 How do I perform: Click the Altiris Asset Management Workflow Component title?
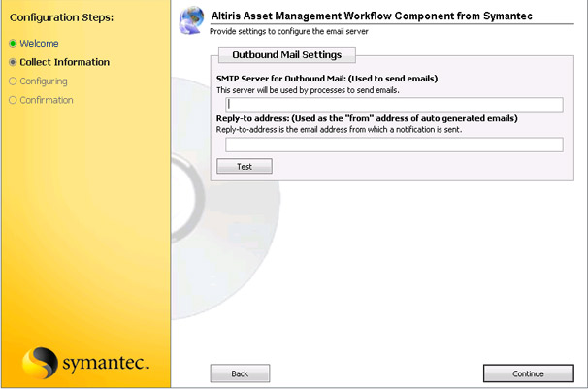372,16
